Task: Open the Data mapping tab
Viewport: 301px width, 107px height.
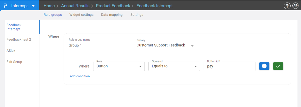Action: click(112, 15)
